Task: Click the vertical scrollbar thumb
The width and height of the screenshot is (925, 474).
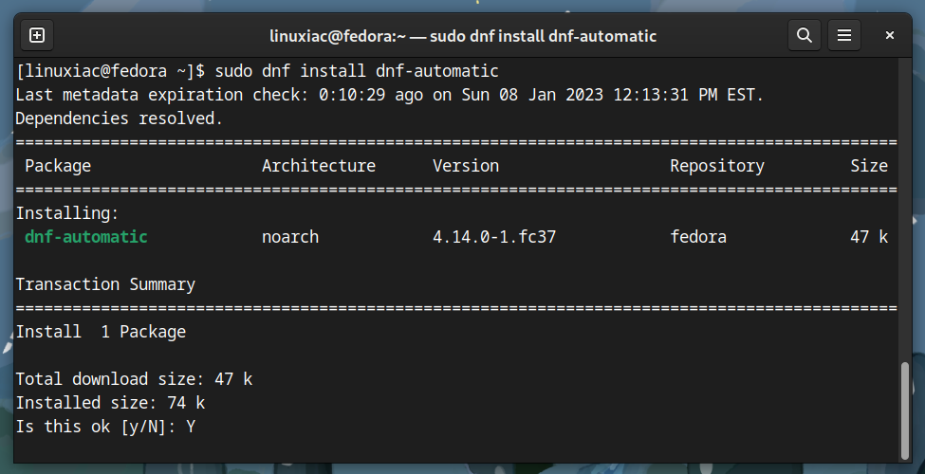Action: pyautogui.click(x=905, y=410)
